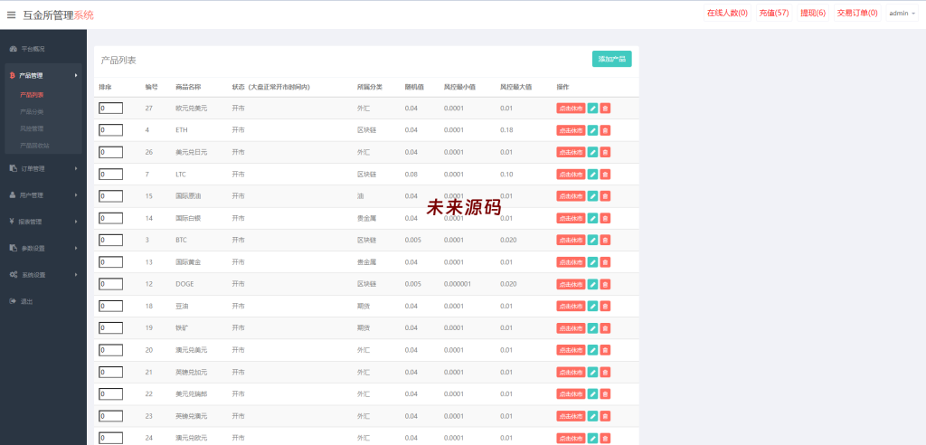The image size is (926, 445).
Task: Delete product number 14 国际白银
Action: (605, 218)
